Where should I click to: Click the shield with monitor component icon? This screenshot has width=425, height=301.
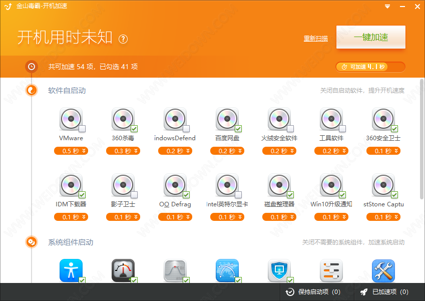[x=279, y=270]
